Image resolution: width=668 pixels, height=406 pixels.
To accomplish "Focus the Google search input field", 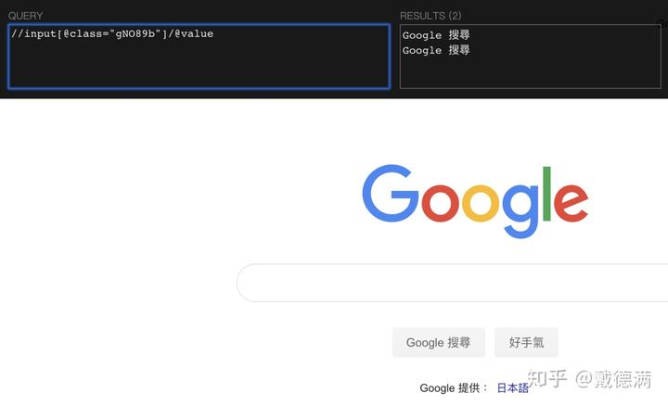I will point(452,283).
